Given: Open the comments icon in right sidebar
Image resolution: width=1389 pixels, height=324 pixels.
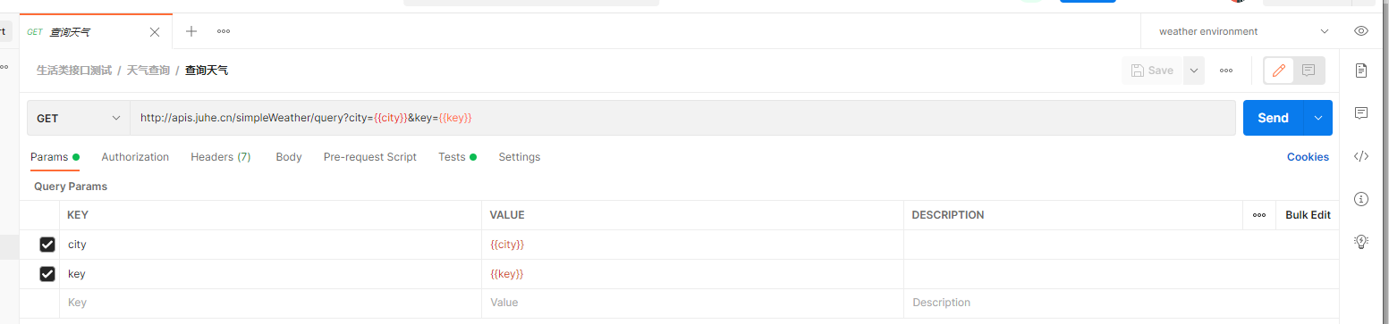Looking at the screenshot, I should pyautogui.click(x=1361, y=113).
